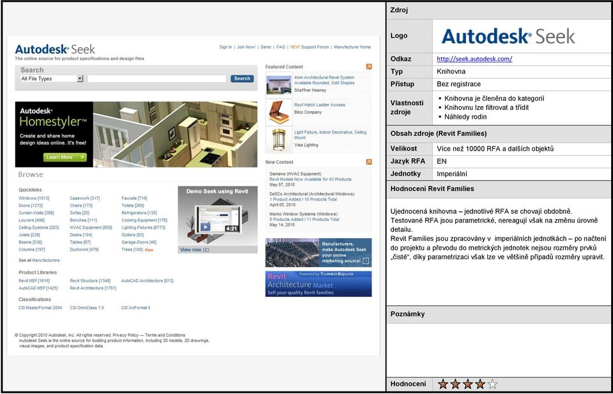Click the search text input field
The image size is (613, 394).
pos(157,79)
